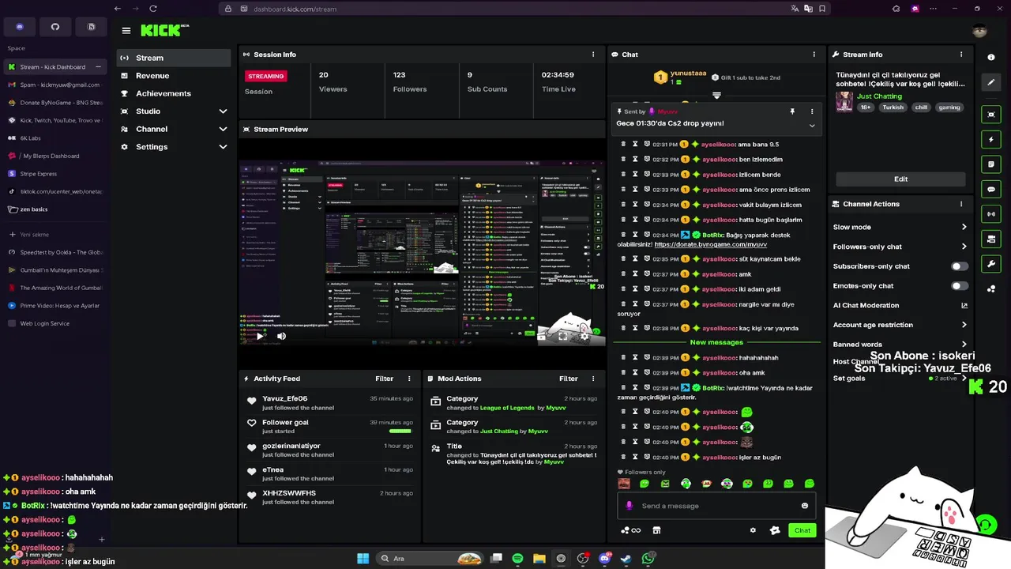Open Set goals in Channel Actions
The image size is (1011, 569).
[x=900, y=379]
